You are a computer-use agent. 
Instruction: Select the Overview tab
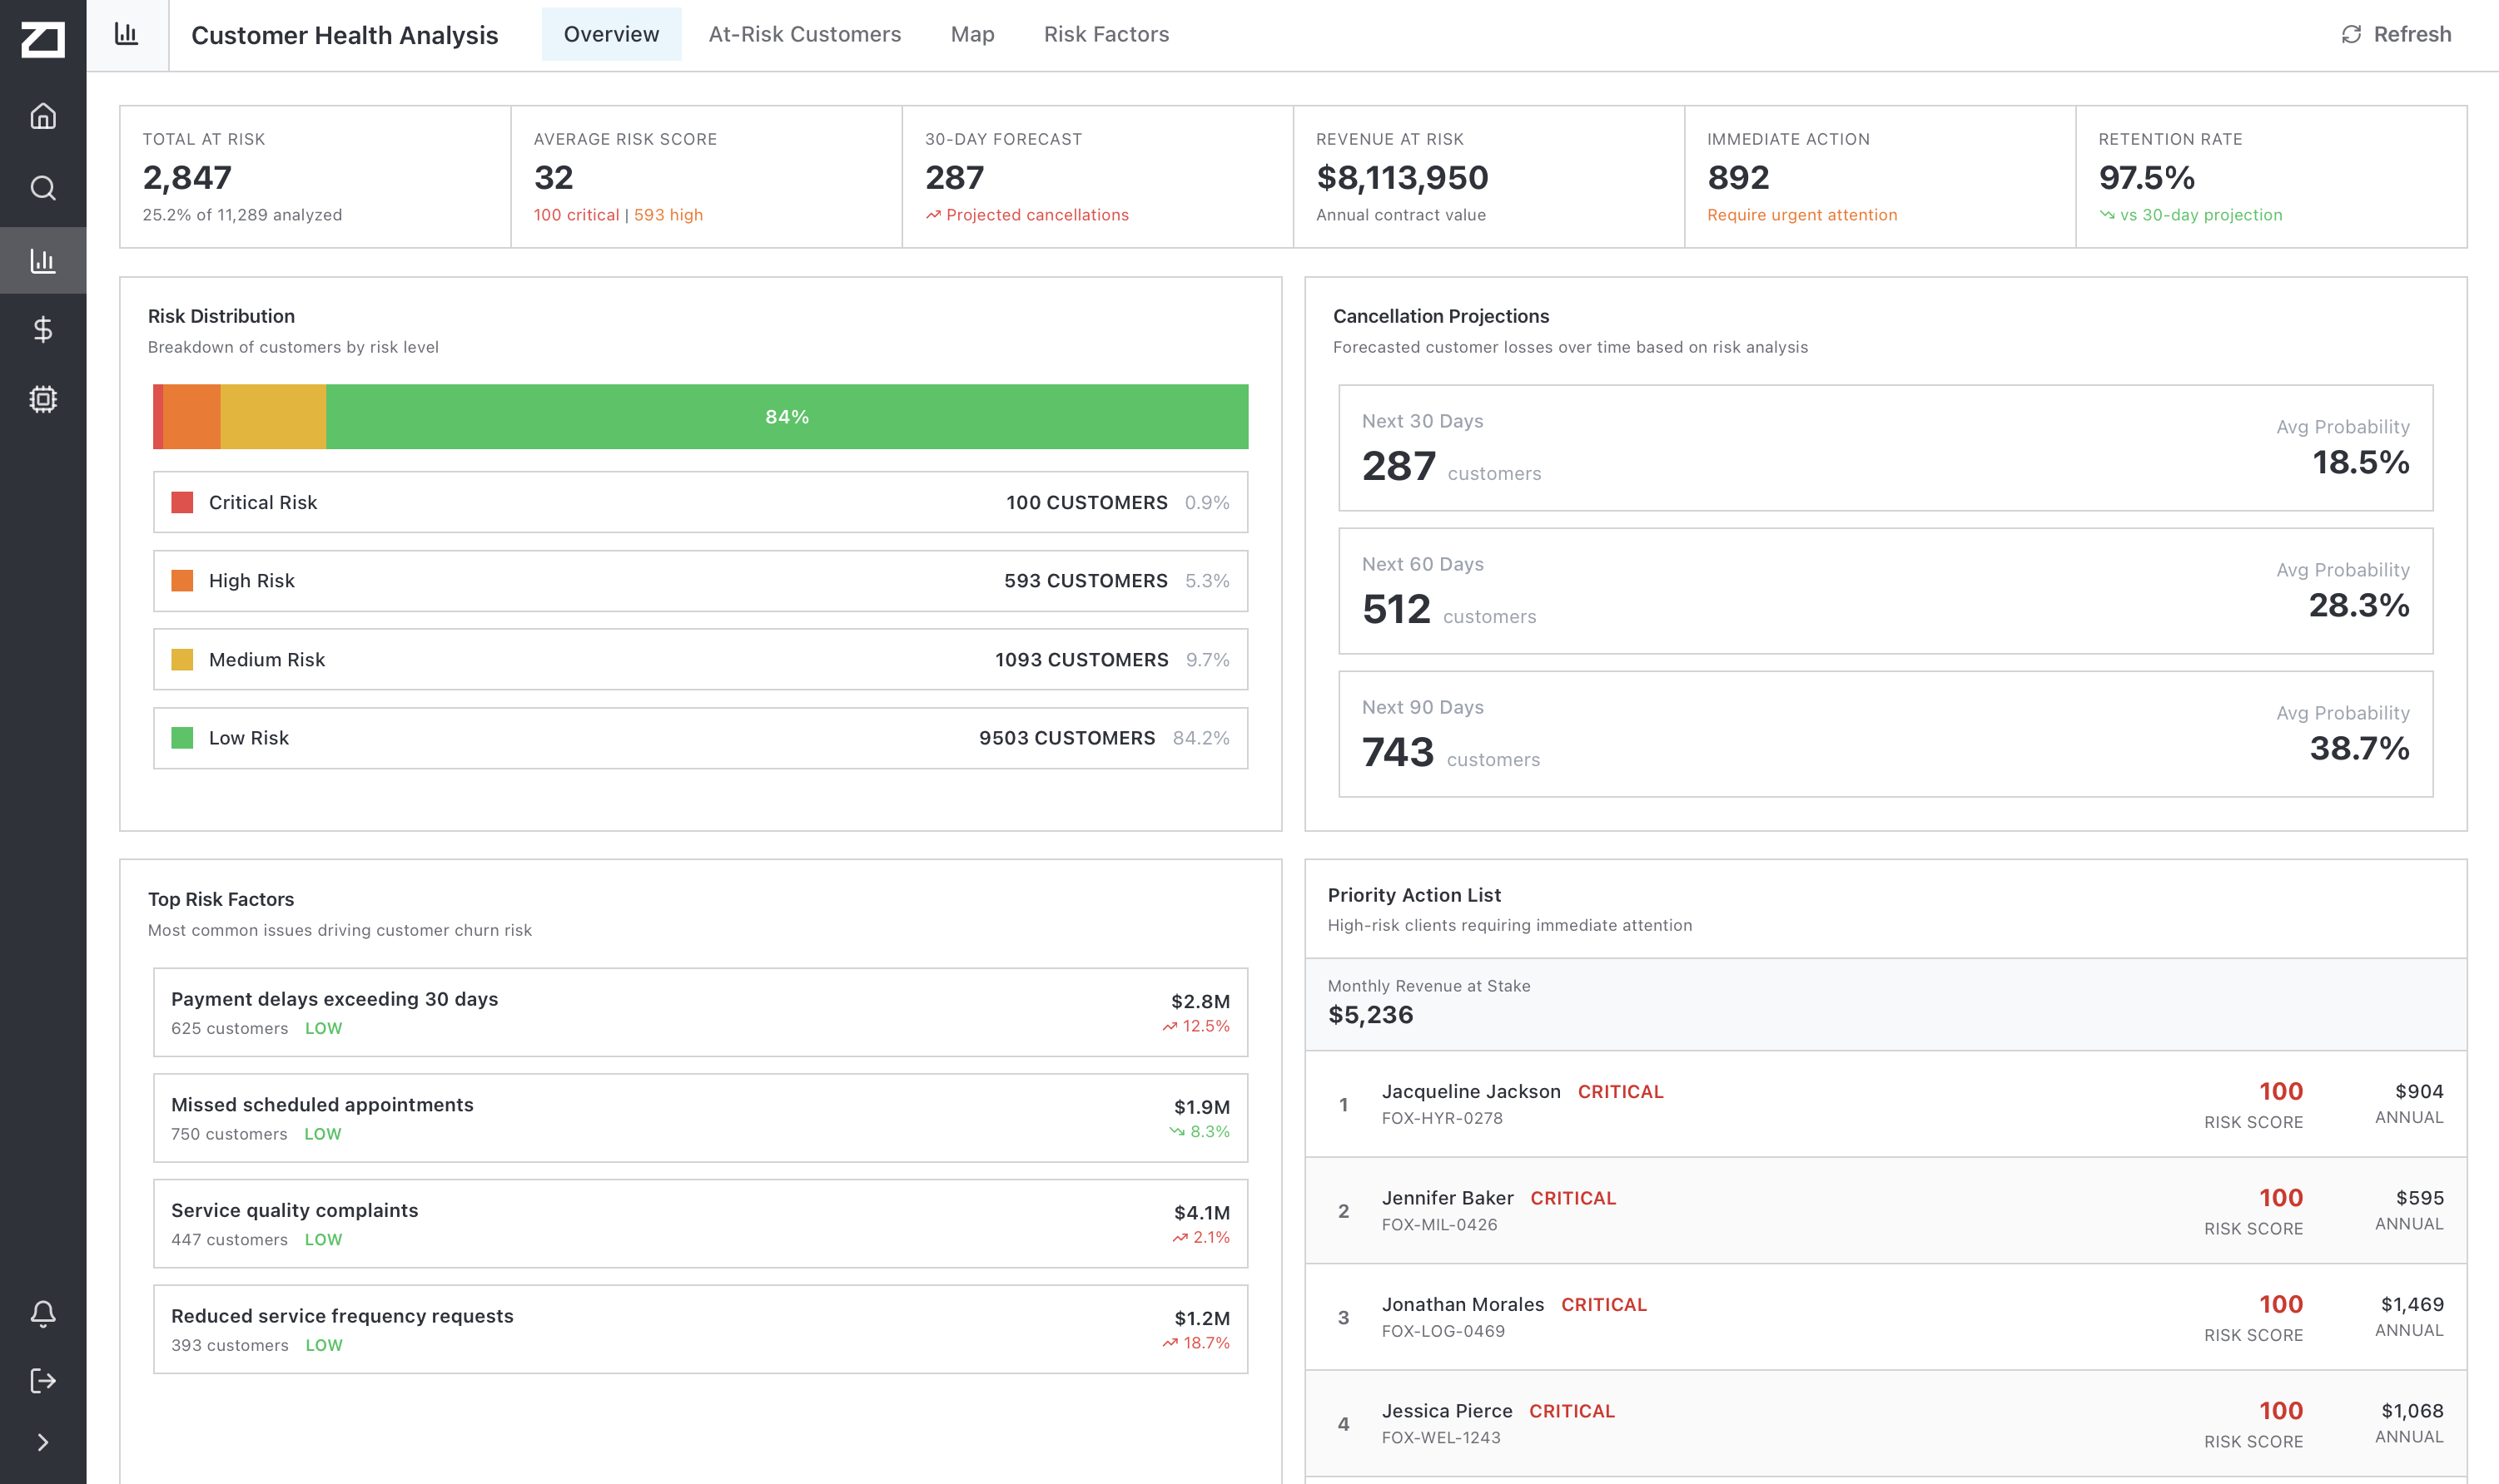[610, 33]
